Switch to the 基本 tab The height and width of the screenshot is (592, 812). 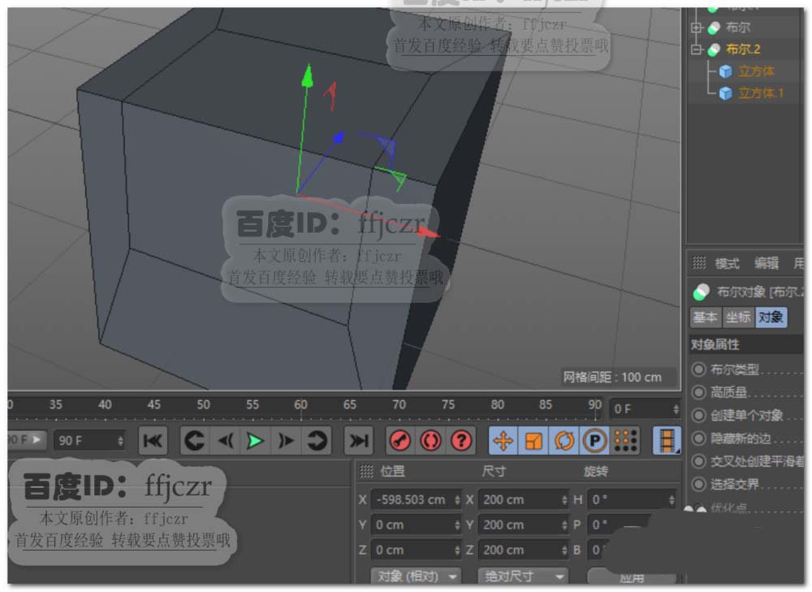point(706,317)
